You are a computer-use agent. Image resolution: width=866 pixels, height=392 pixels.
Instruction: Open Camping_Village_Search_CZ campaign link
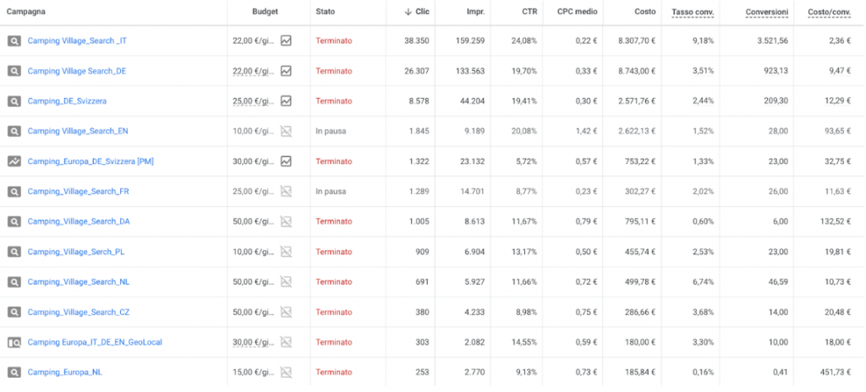(x=78, y=312)
